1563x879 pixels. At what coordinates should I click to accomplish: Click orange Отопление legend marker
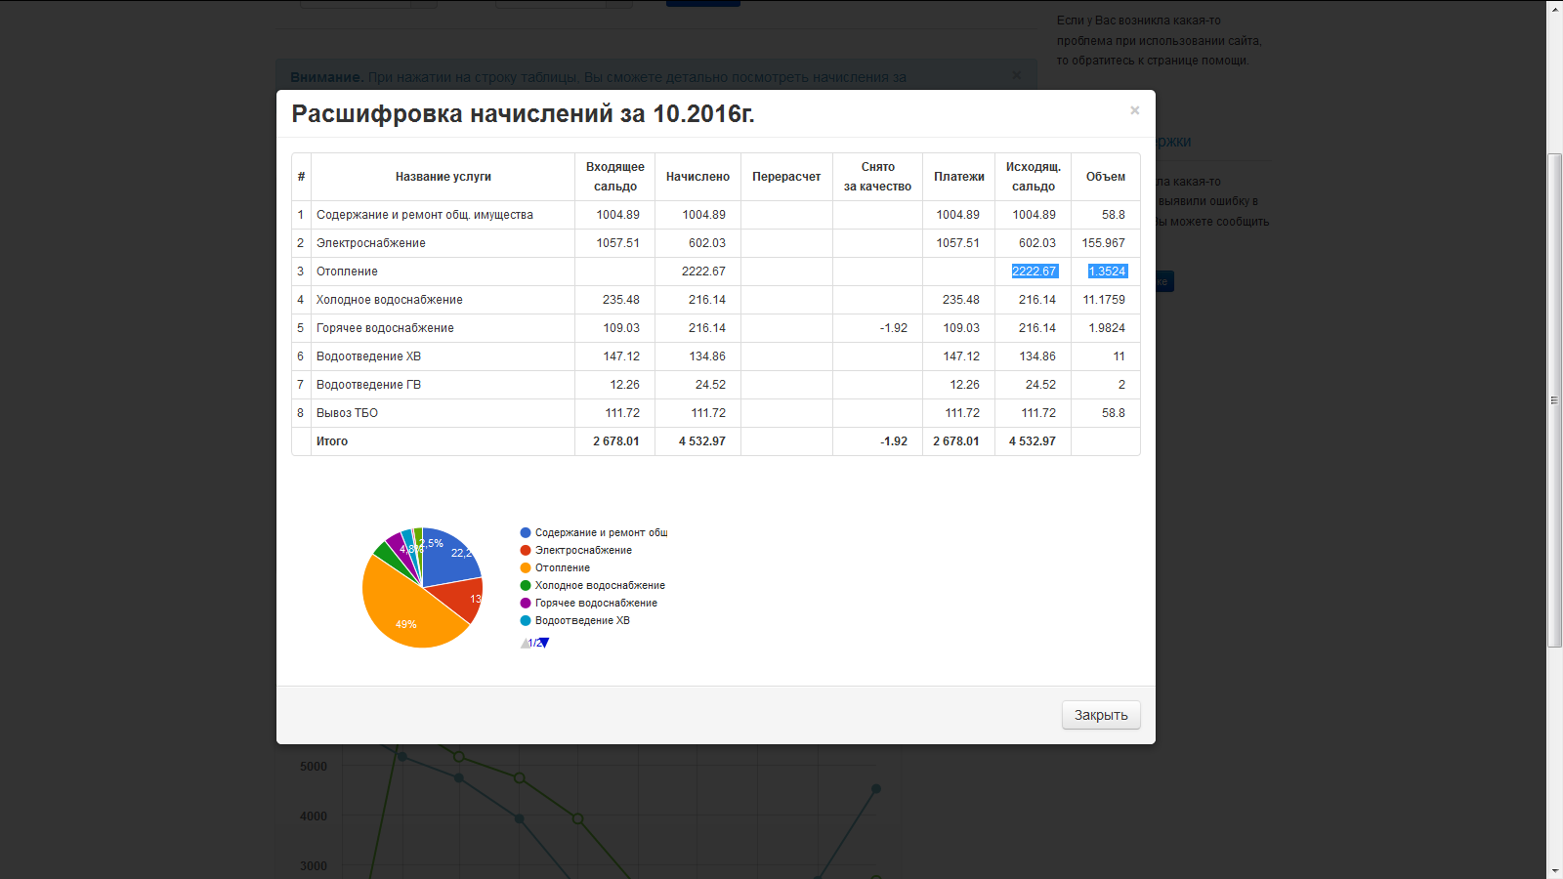click(x=526, y=568)
